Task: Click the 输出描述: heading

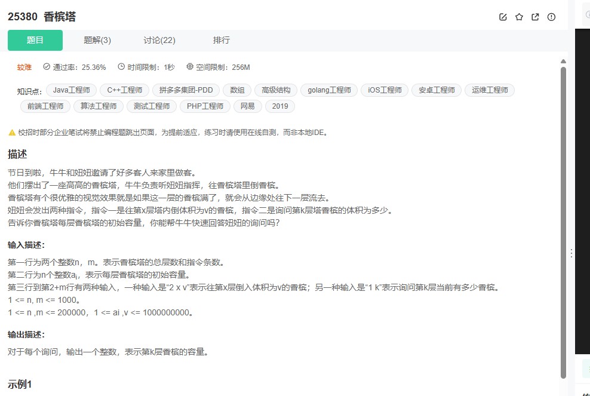Action: (26, 334)
